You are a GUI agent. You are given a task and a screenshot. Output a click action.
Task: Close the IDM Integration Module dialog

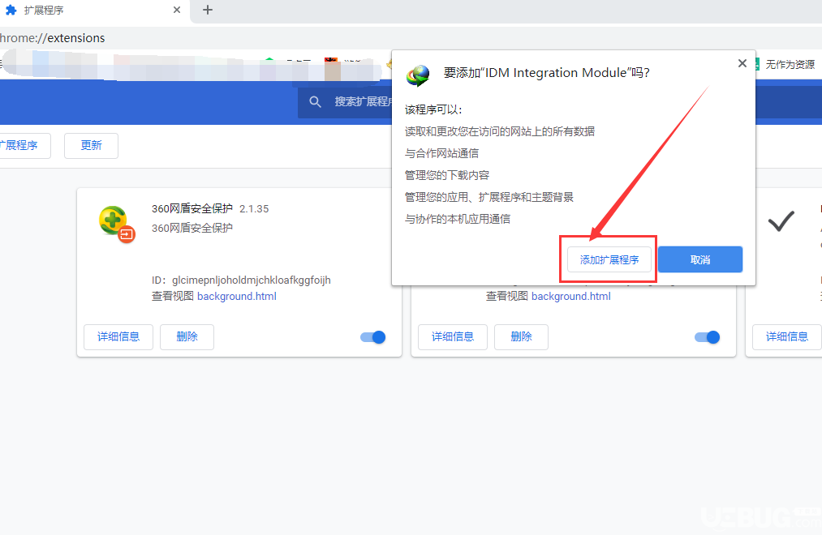click(x=742, y=63)
